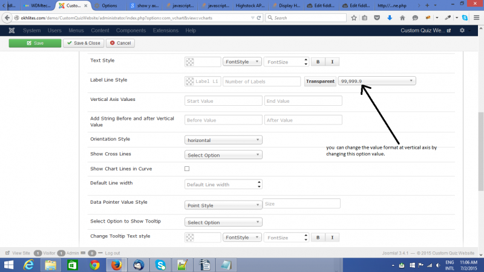
Task: Open the settings gear menu
Action: tap(463, 30)
